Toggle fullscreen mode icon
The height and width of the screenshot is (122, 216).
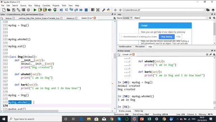tap(98, 10)
